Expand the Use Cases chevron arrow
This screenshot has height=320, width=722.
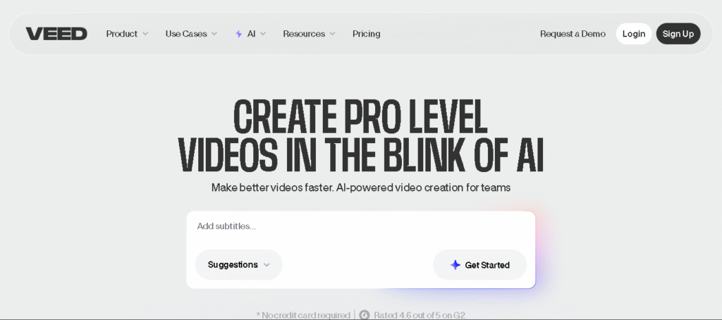coord(214,34)
